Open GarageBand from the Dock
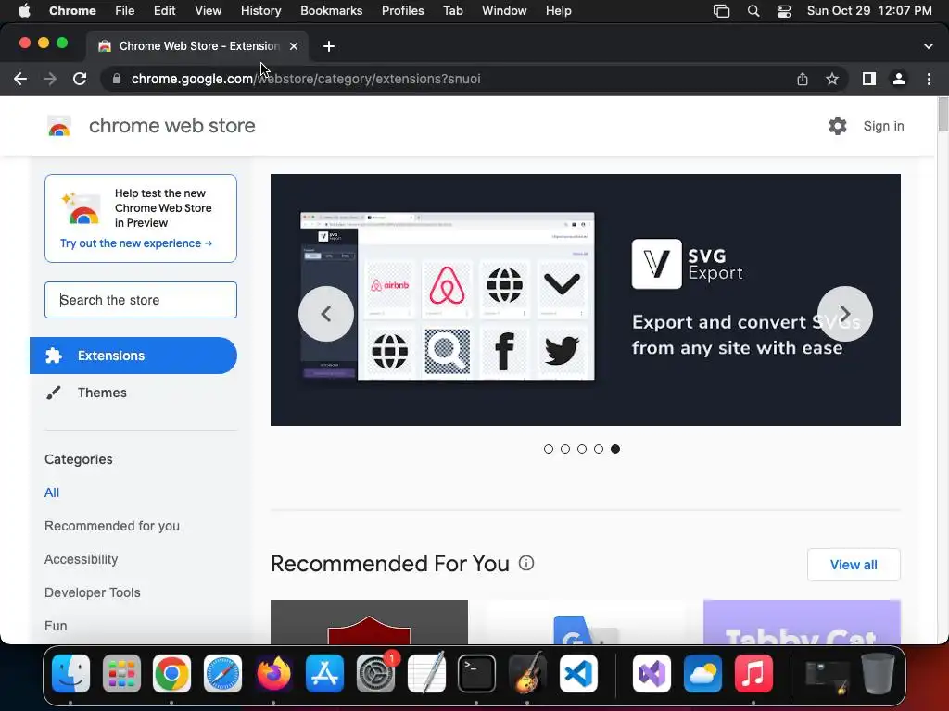The image size is (949, 711). coord(527,674)
